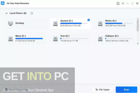Viewport: 140px width, 93px height.
Task: Click the Software (H:) drive name
Action: click(x=112, y=36)
